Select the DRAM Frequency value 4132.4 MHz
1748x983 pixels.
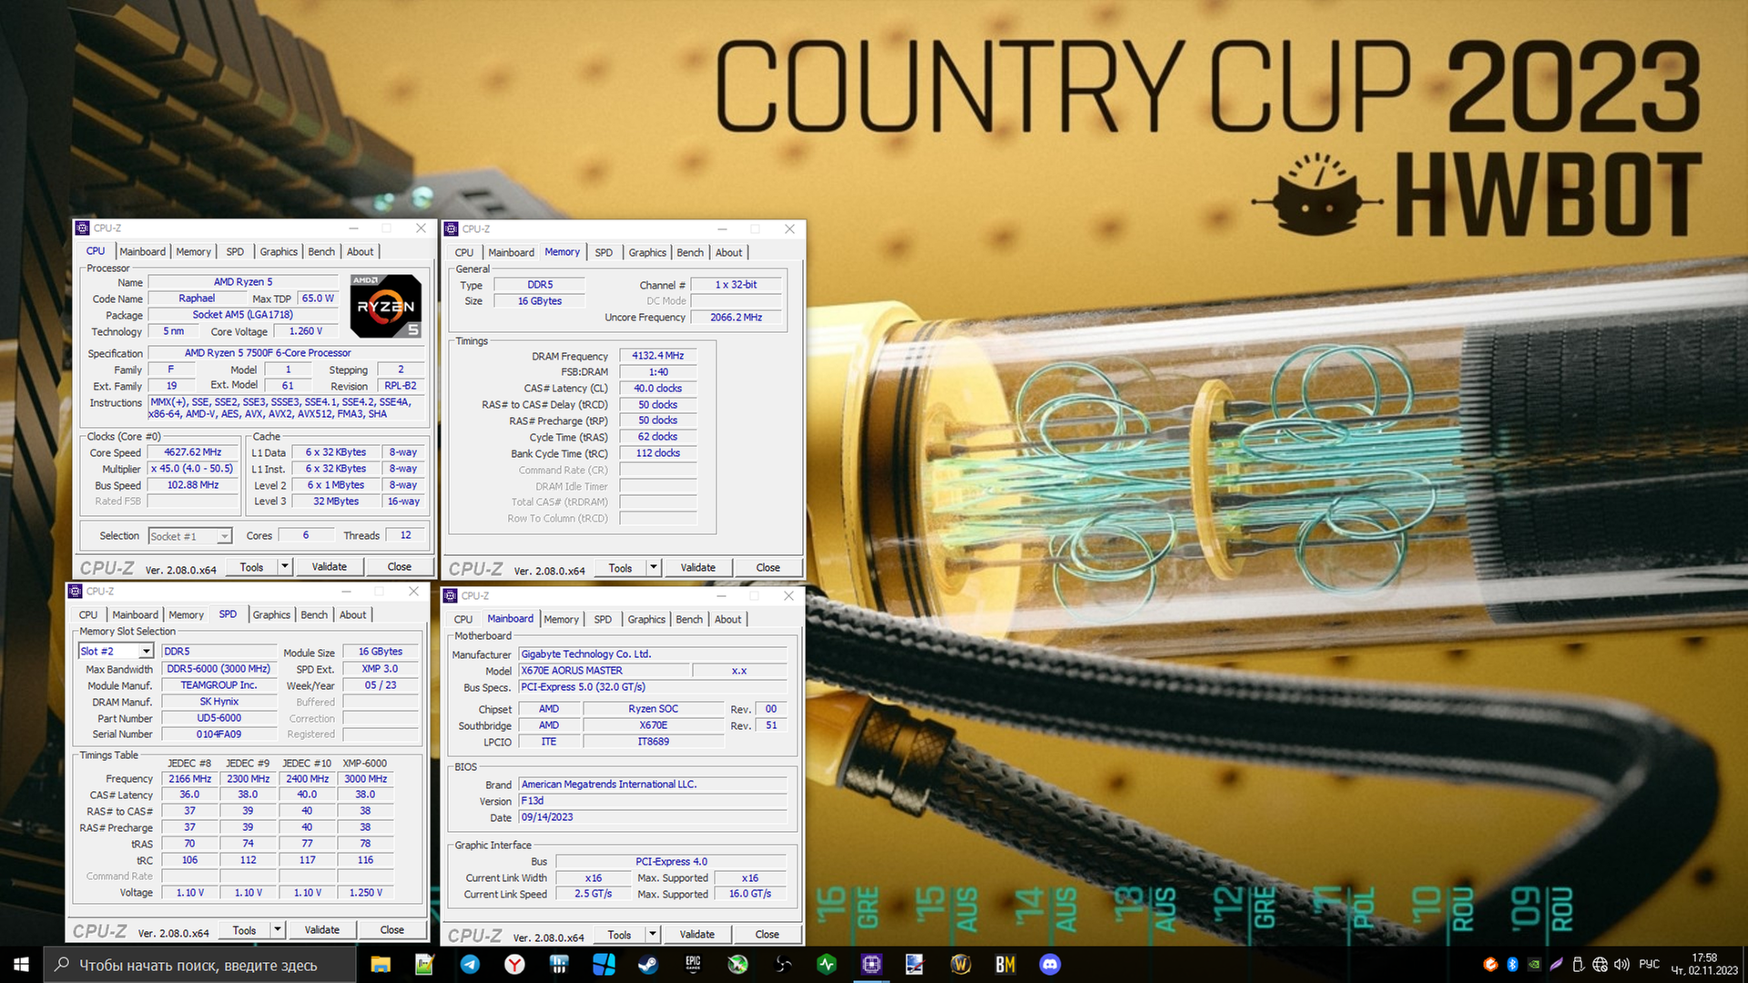coord(658,356)
